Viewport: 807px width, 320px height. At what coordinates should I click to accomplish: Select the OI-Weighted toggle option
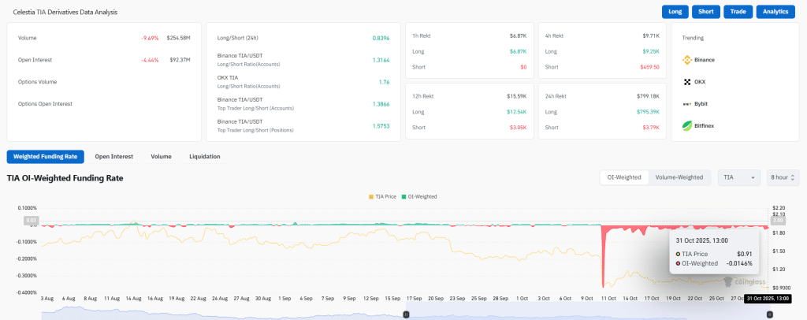623,177
